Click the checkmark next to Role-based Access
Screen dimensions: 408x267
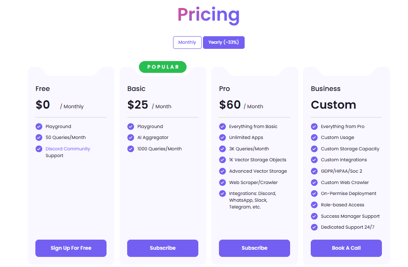[315, 205]
